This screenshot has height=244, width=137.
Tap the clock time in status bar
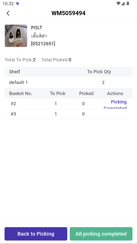coord(8,3)
